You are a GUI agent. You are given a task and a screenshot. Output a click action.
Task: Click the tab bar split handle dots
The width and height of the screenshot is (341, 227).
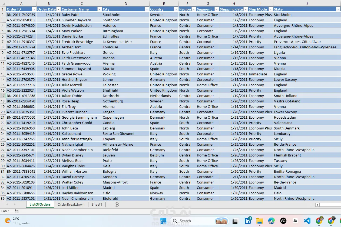[311, 205]
